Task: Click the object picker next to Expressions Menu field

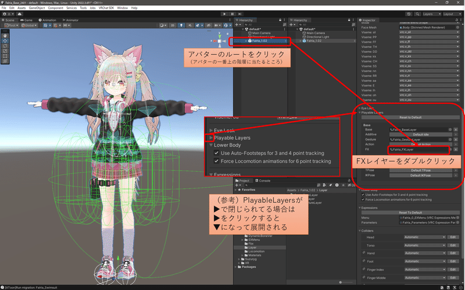Action: pos(457,218)
